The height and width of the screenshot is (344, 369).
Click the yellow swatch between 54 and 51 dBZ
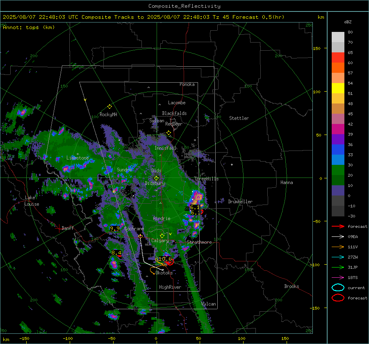tap(338, 88)
